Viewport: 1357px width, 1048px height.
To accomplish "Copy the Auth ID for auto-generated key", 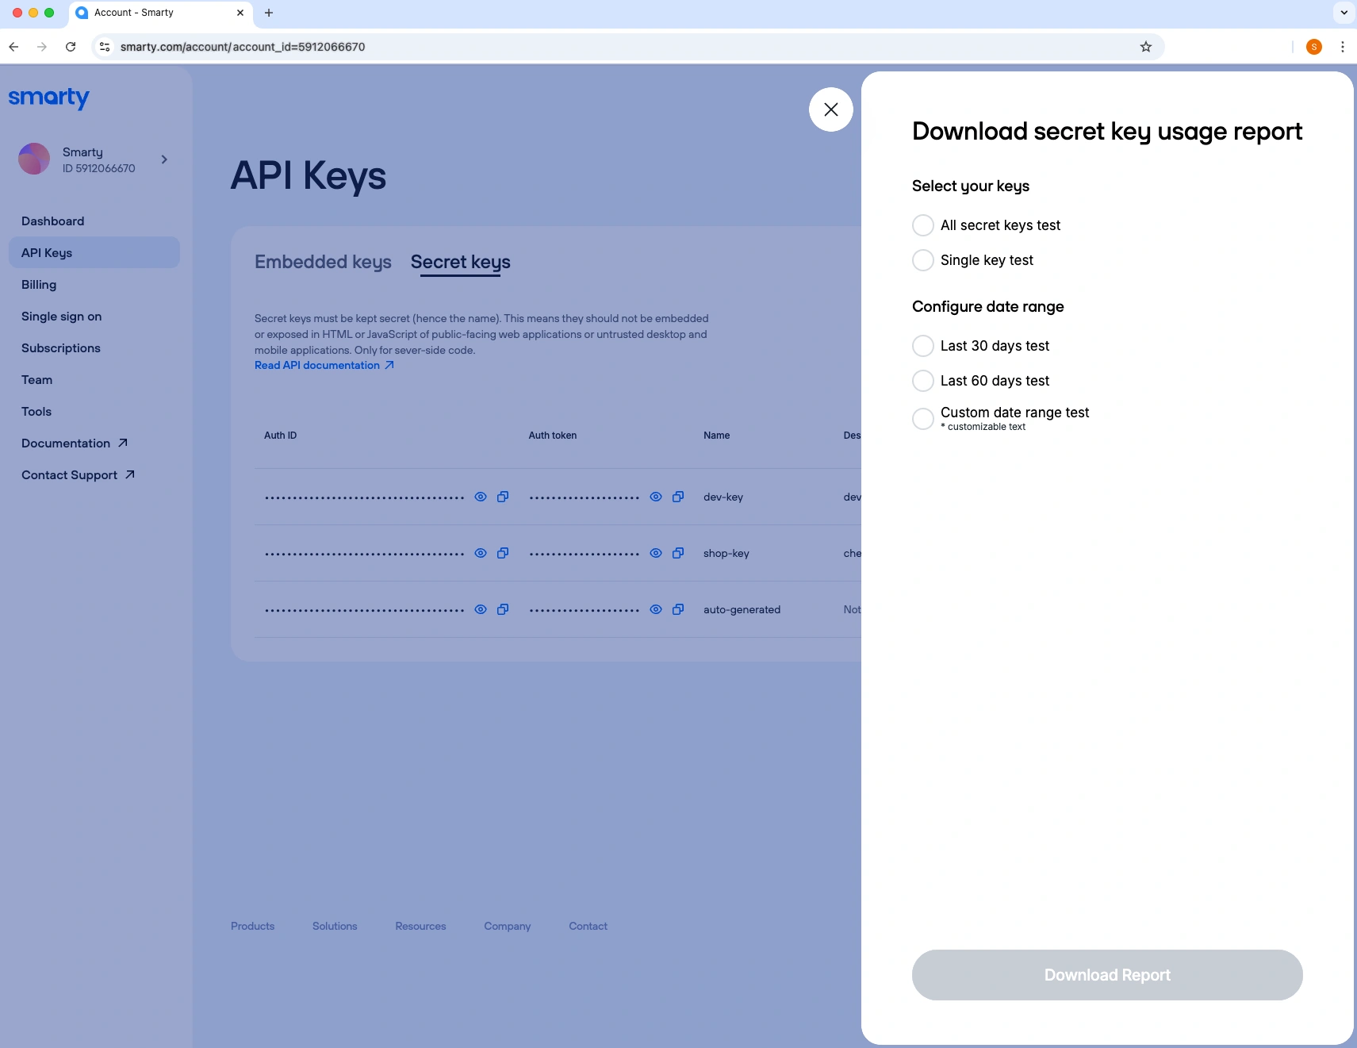I will (x=503, y=609).
